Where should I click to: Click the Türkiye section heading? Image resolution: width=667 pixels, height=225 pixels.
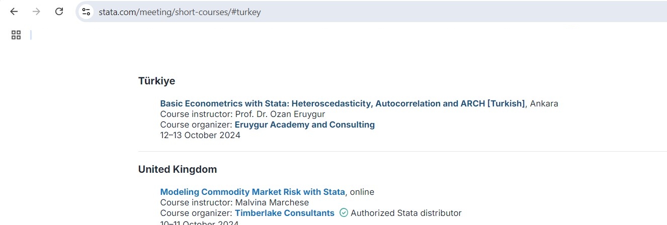tap(156, 81)
